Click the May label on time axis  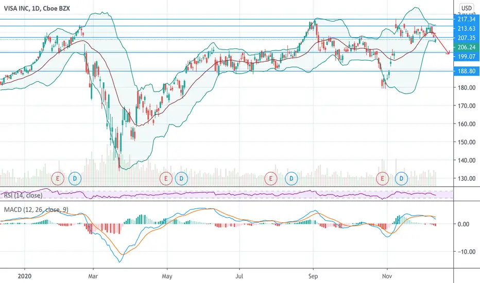point(167,276)
